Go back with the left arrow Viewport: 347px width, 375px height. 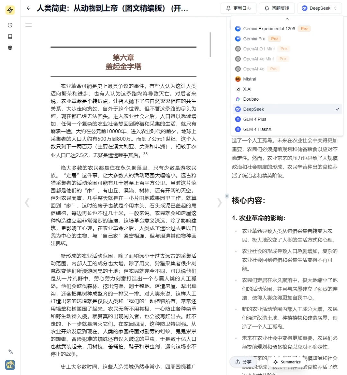29,8
